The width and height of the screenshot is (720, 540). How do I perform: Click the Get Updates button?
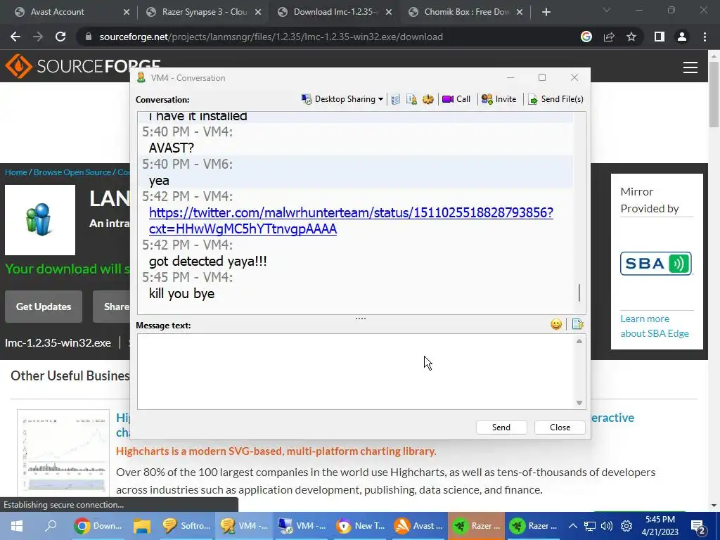click(44, 307)
